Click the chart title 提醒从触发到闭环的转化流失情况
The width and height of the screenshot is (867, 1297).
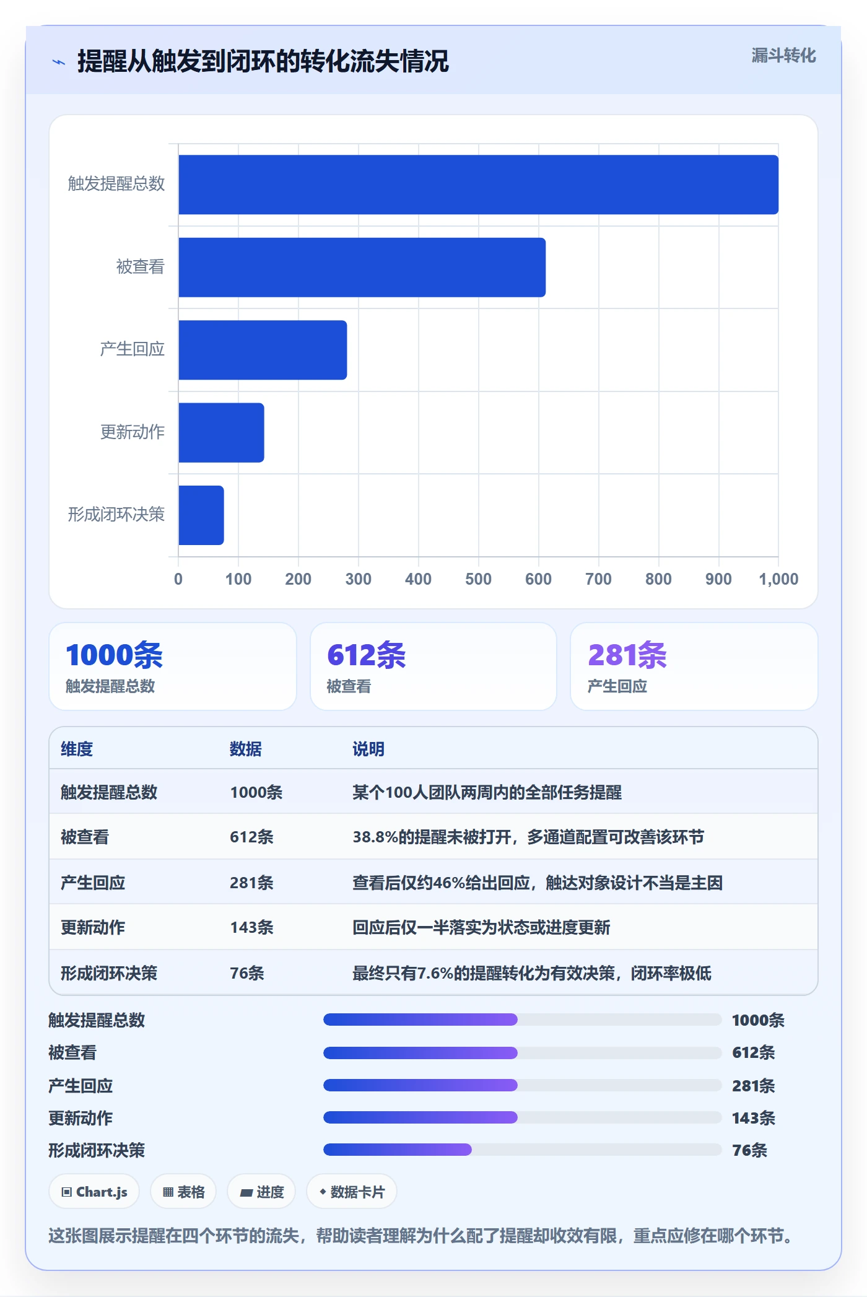pyautogui.click(x=263, y=61)
